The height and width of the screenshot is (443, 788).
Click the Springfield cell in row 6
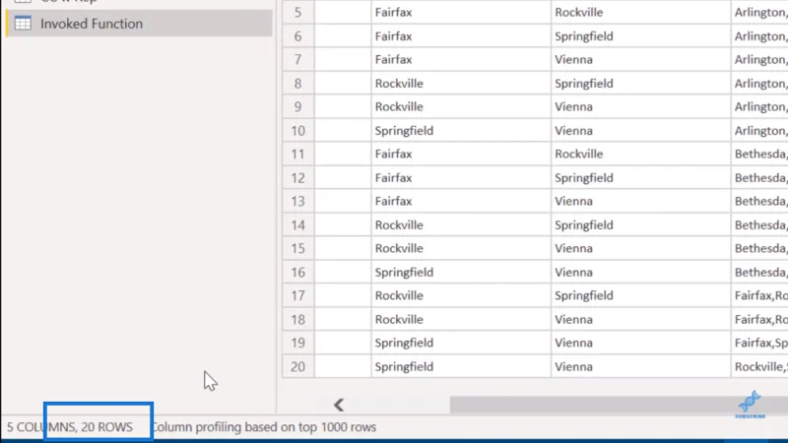641,36
